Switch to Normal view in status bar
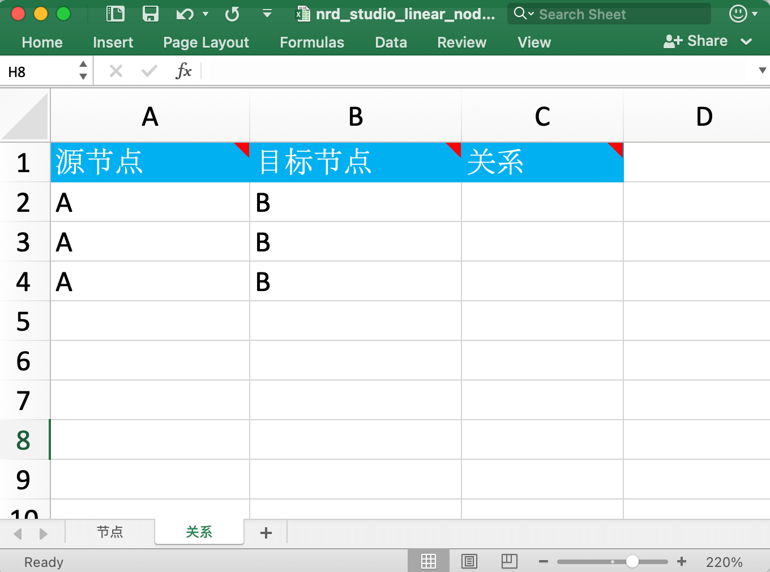The image size is (770, 572). click(x=429, y=561)
